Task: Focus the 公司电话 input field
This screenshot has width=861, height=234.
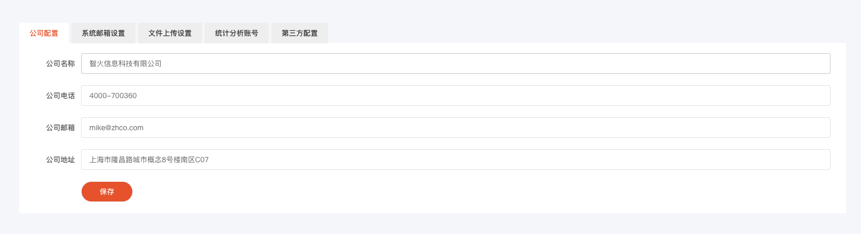Action: [x=456, y=96]
